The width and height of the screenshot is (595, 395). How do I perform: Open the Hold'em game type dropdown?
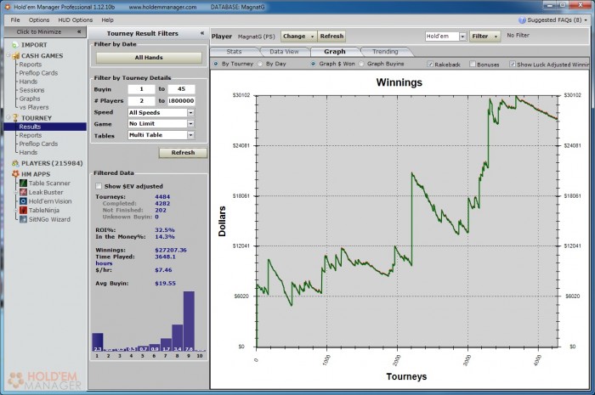click(x=462, y=37)
